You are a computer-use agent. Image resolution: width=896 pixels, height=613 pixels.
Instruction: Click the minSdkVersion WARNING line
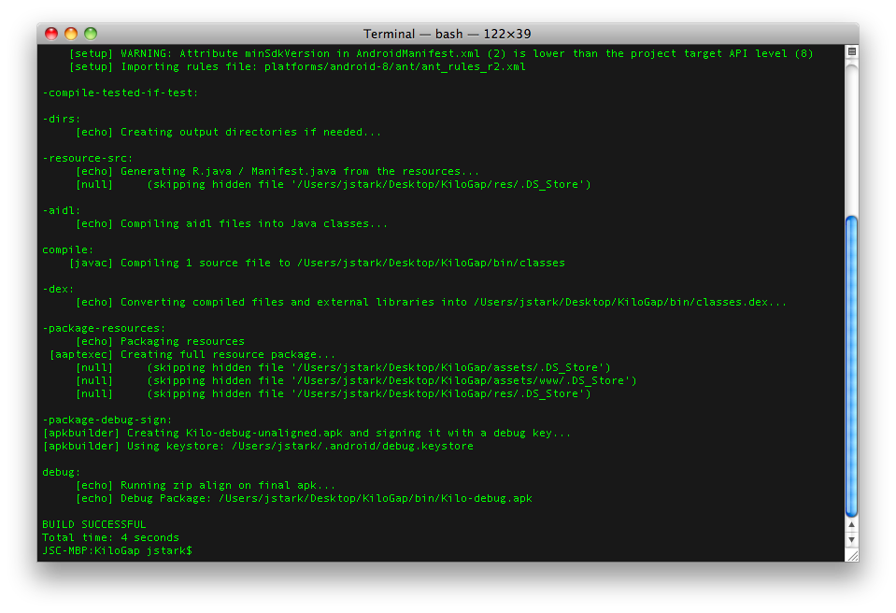pyautogui.click(x=439, y=54)
